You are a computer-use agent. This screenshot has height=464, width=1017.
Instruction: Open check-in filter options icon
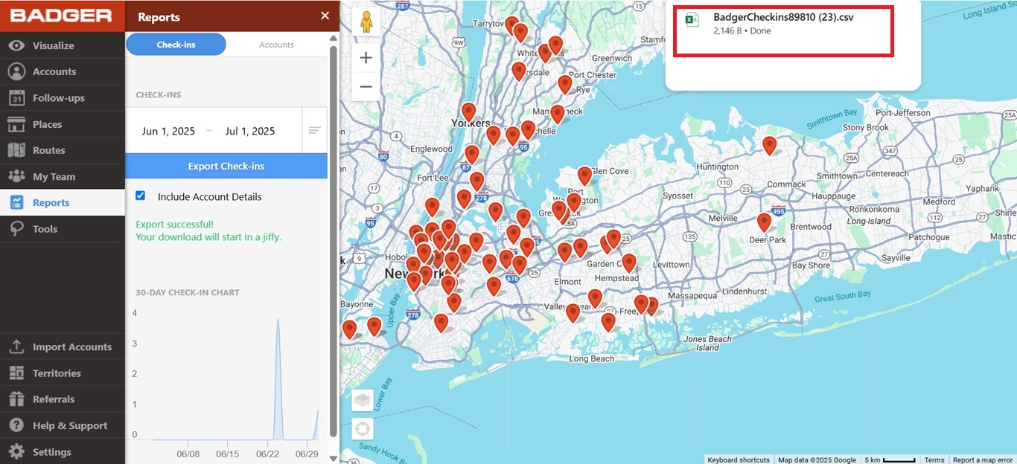click(314, 131)
